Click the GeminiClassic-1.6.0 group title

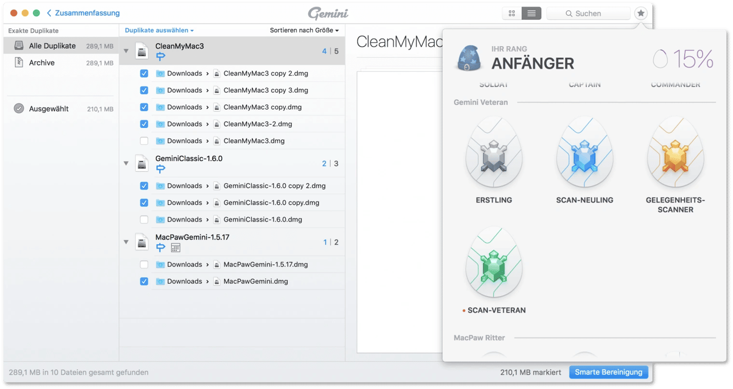pyautogui.click(x=189, y=158)
